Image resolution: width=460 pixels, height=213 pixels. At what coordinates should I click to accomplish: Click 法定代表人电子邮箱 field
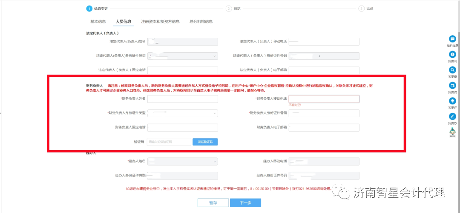(x=324, y=70)
